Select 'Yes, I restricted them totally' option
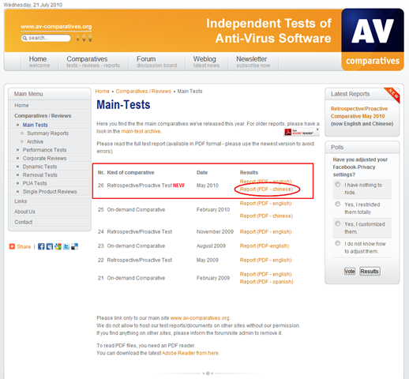The width and height of the screenshot is (409, 379). point(338,204)
